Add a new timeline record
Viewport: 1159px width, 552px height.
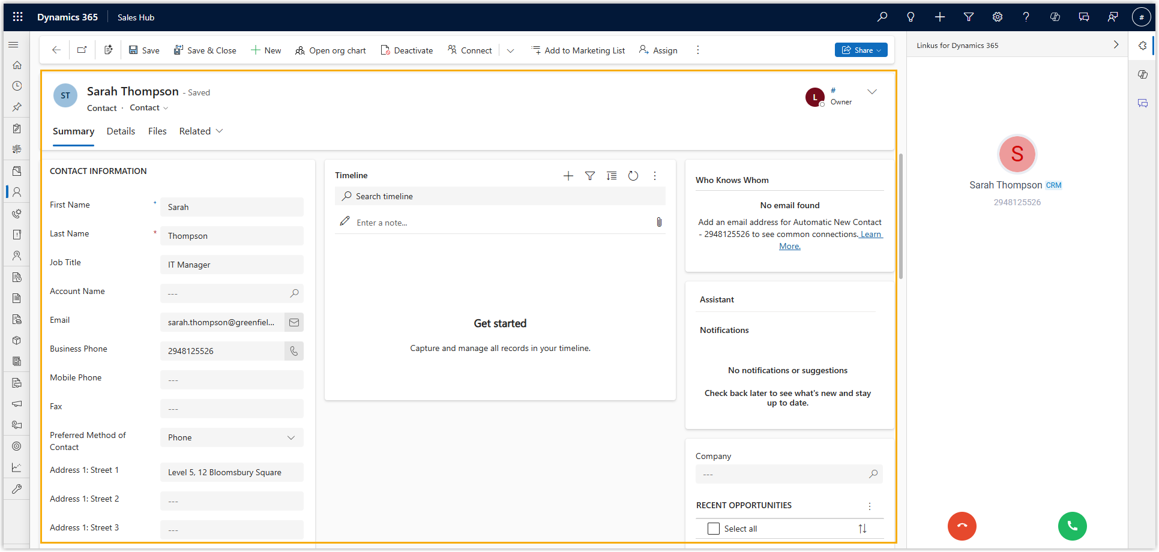tap(568, 176)
